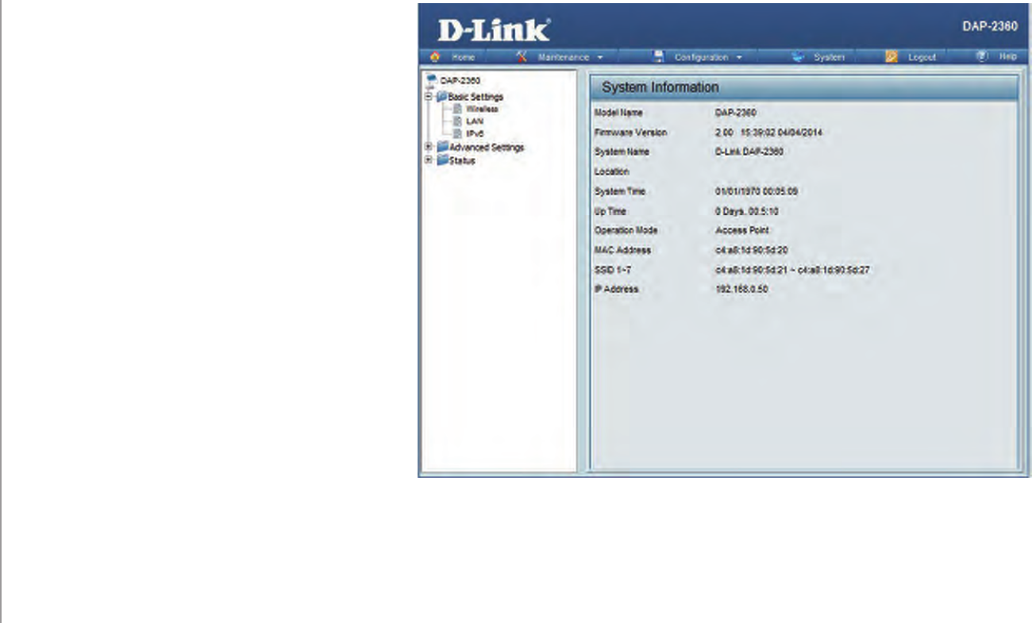Click the System Time label
The height and width of the screenshot is (623, 1032).
(619, 191)
